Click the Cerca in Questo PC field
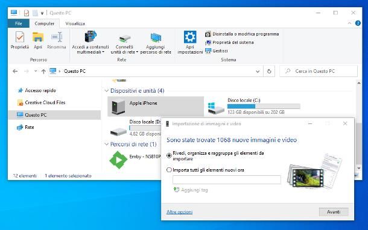Viewport: 368px width, 230px height. (x=319, y=71)
